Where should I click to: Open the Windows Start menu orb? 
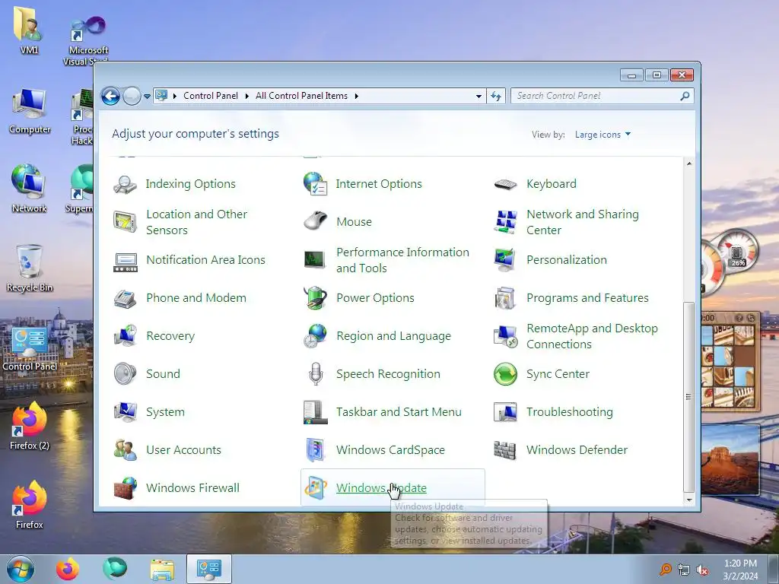tap(21, 569)
